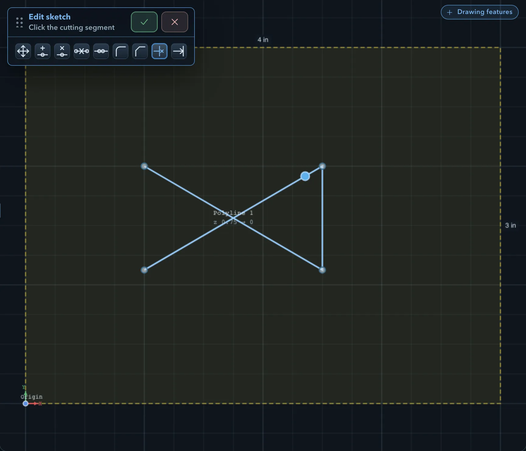526x451 pixels.
Task: Click the Origin point marker
Action: (x=26, y=404)
